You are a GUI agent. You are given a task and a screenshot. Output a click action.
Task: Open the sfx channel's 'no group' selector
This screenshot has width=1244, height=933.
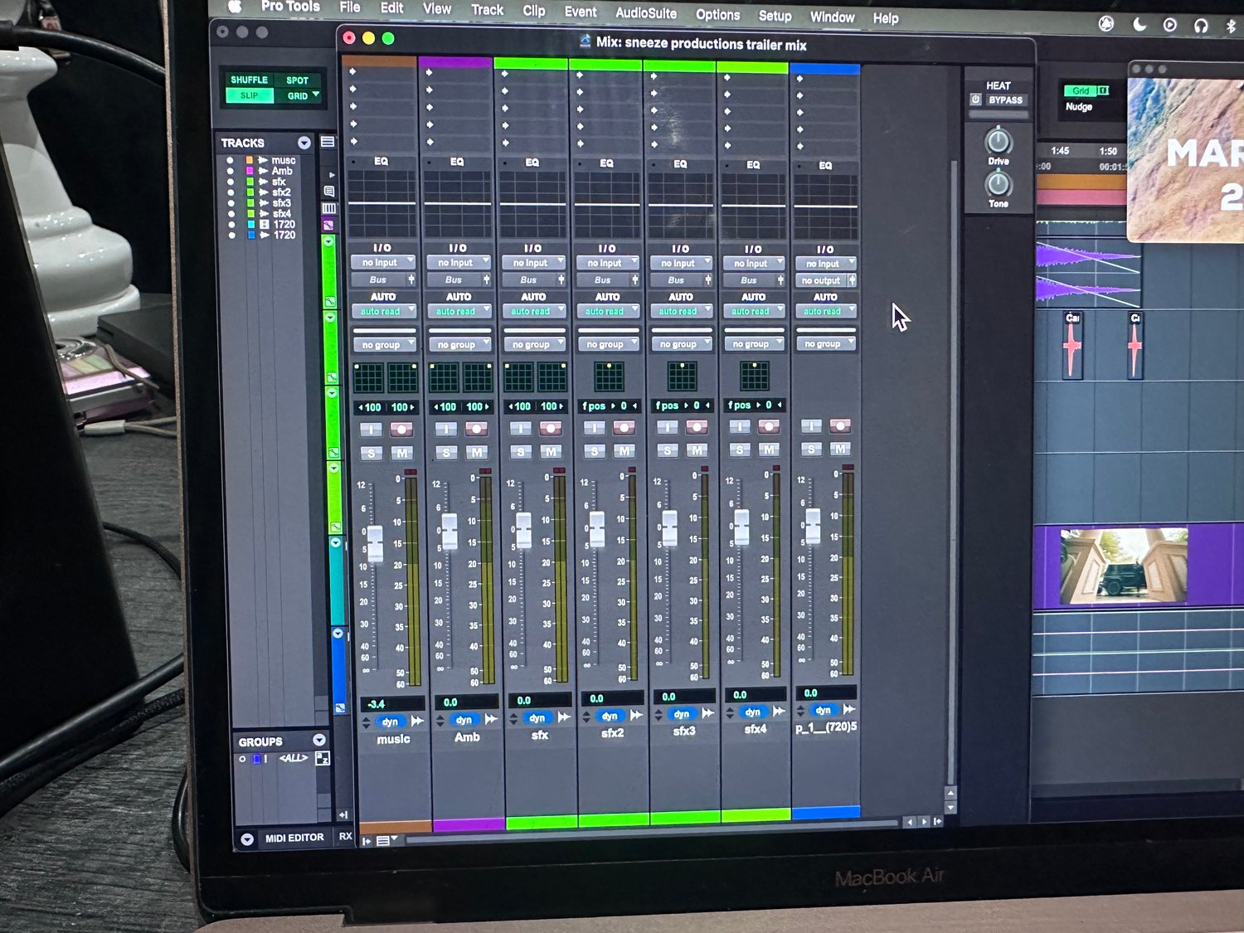534,344
